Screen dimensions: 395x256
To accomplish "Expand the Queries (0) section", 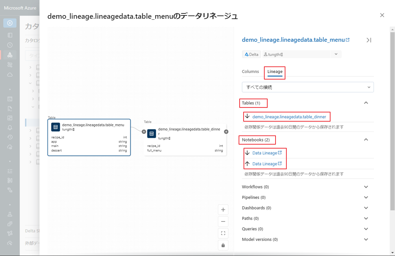I will coord(366,229).
